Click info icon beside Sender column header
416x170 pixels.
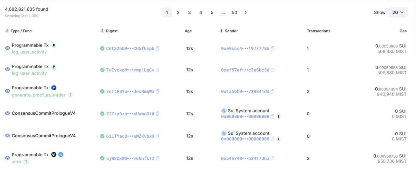pyautogui.click(x=221, y=31)
